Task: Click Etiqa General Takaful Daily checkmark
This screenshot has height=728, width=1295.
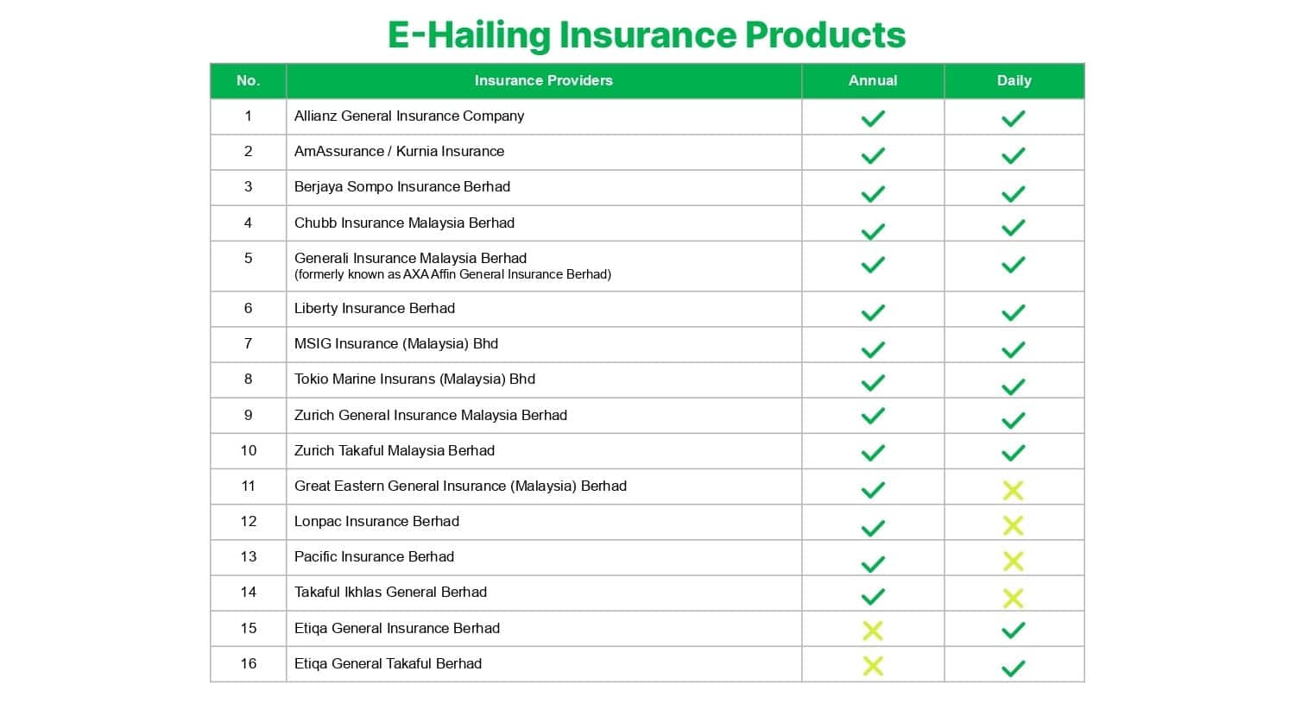Action: tap(1014, 668)
